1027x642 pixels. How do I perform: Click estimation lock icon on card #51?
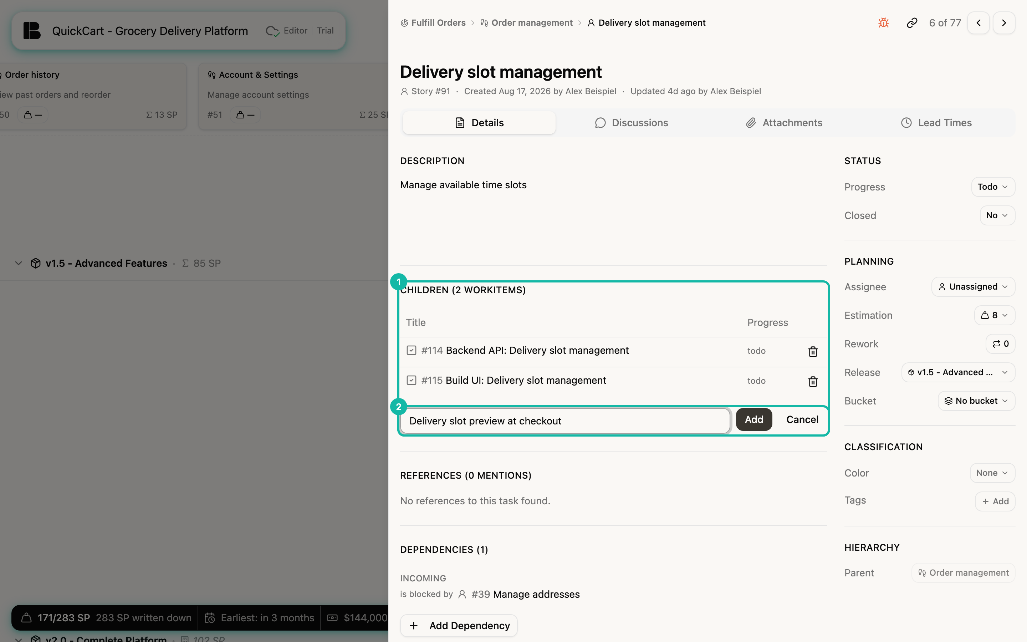click(x=240, y=115)
